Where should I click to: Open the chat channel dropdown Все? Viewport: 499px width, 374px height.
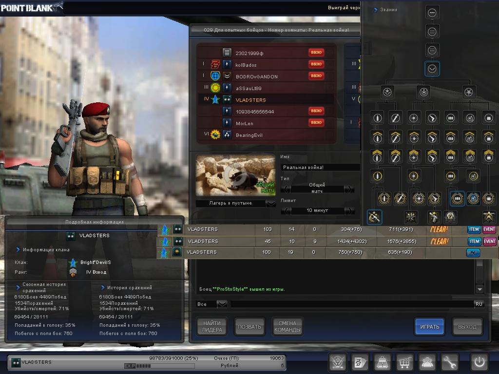(x=222, y=304)
